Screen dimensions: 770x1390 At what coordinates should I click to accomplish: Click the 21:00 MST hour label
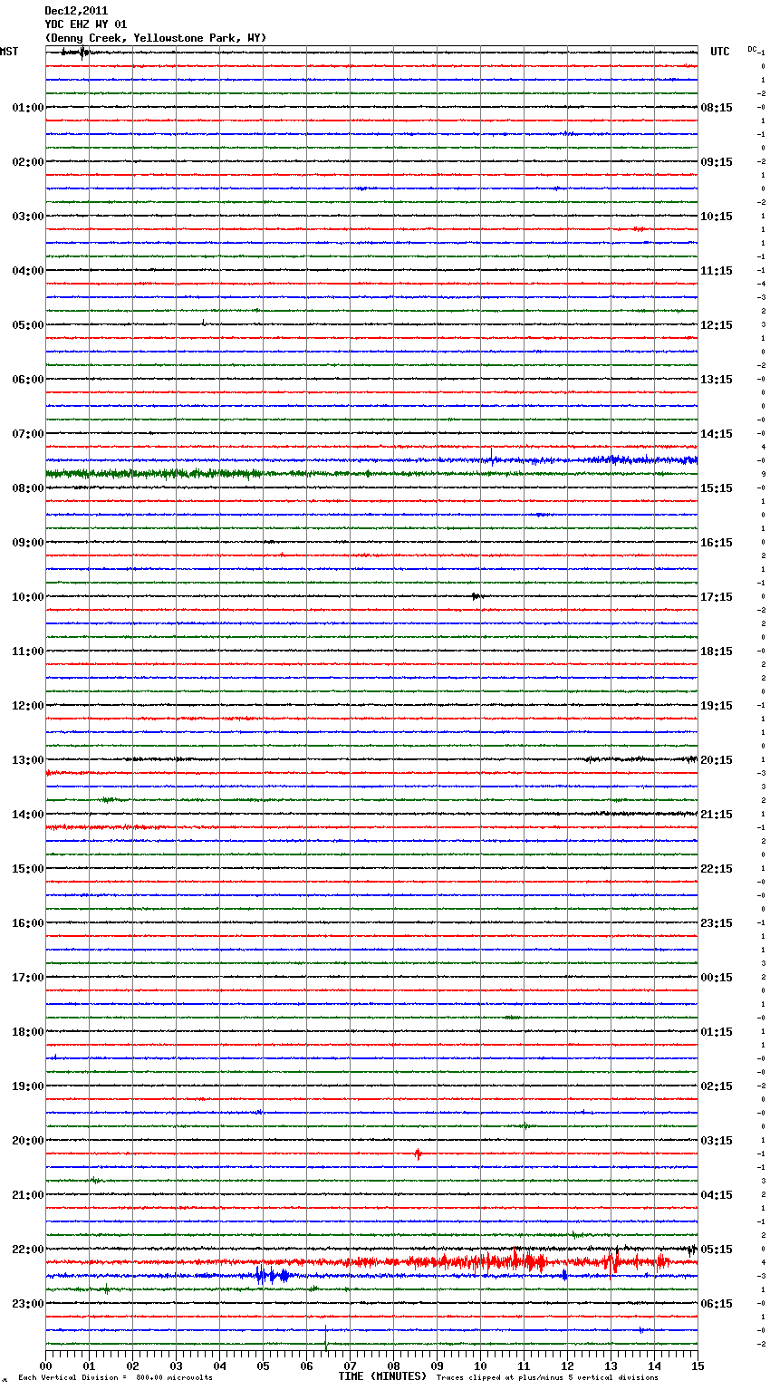pos(28,1195)
